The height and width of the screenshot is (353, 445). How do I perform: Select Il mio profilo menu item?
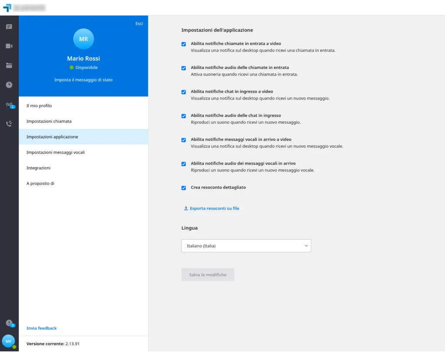[x=83, y=106]
